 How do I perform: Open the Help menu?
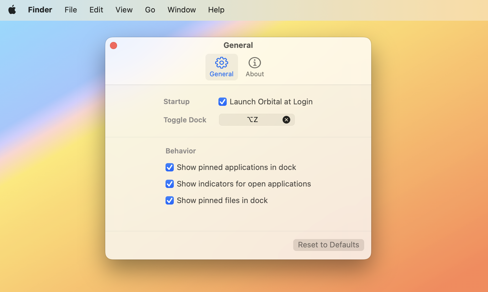pyautogui.click(x=216, y=10)
